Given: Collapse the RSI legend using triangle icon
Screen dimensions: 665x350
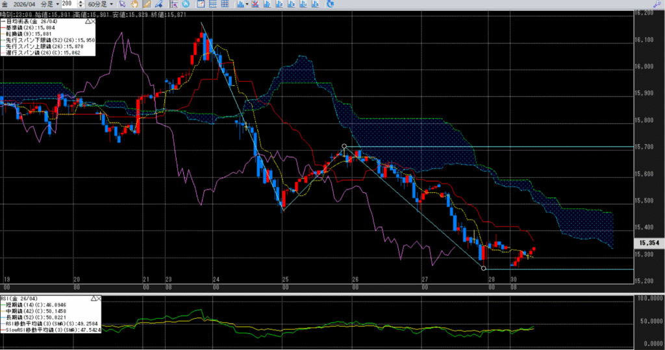Looking at the screenshot, I should [94, 299].
